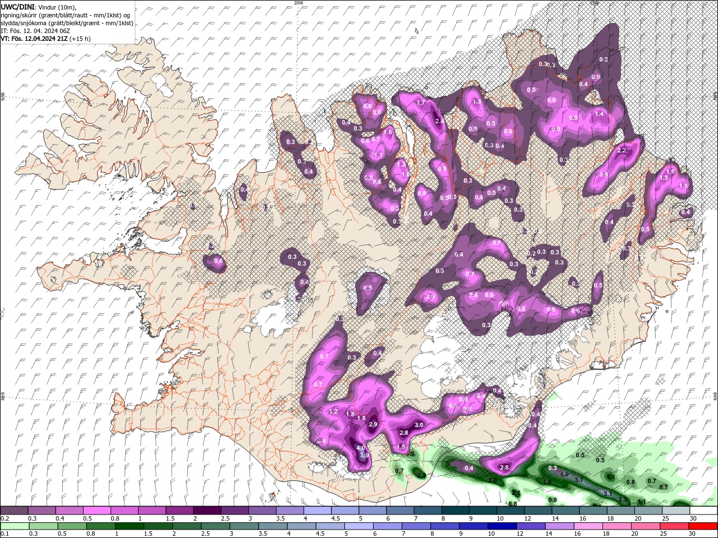The width and height of the screenshot is (718, 538).
Task: Click the 15W longitude label at top
Action: (593, 3)
